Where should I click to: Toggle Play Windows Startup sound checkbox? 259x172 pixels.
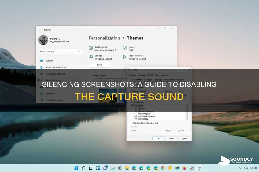(x=132, y=123)
